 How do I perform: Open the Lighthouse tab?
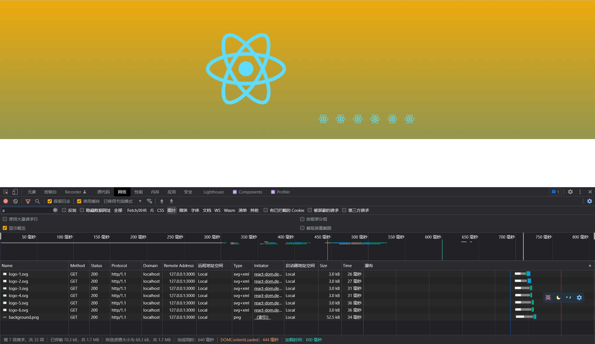click(213, 192)
